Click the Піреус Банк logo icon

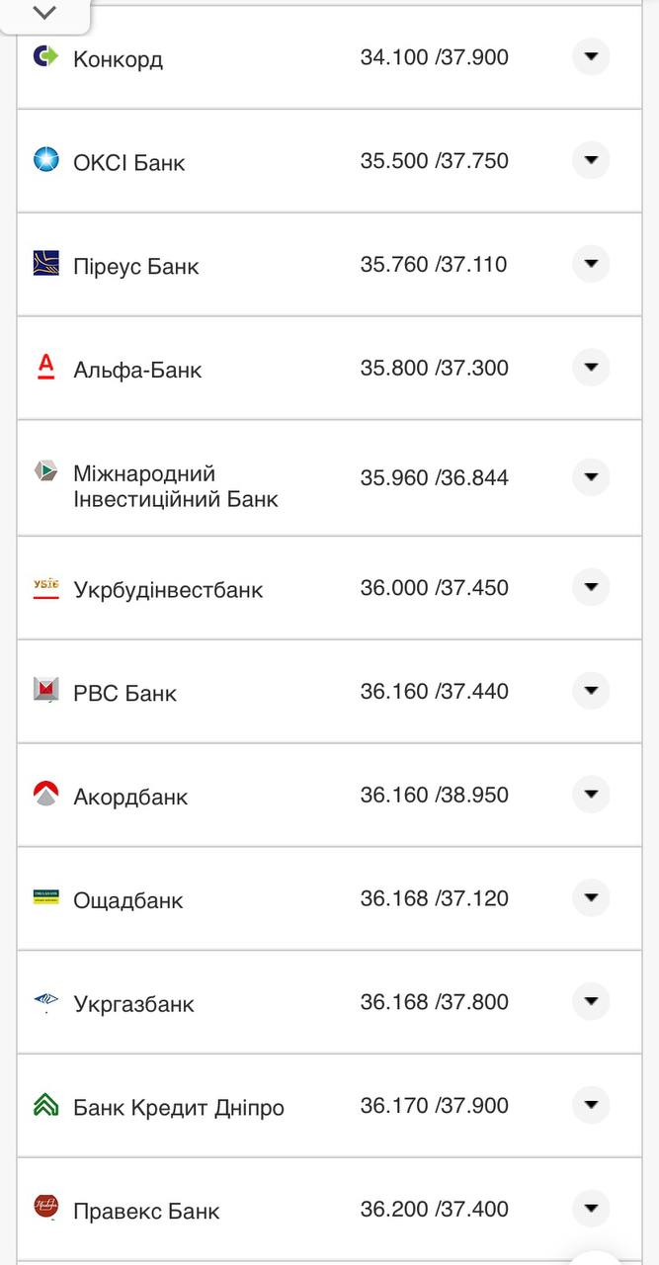[x=45, y=263]
